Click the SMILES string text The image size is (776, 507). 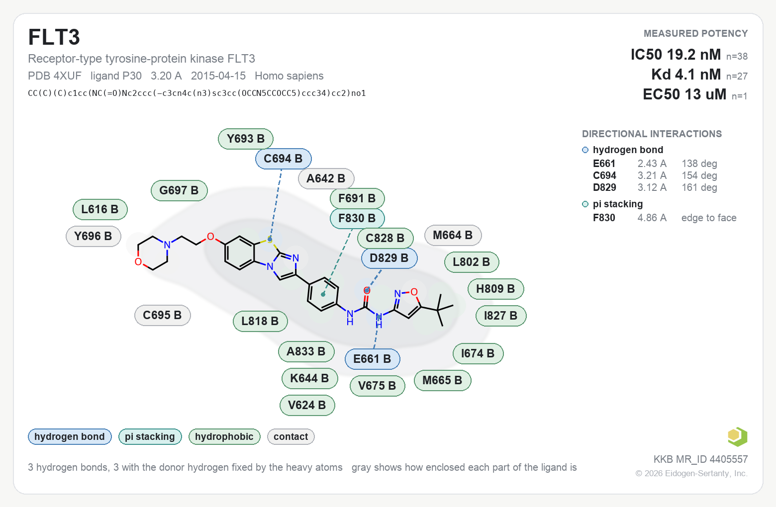click(197, 93)
